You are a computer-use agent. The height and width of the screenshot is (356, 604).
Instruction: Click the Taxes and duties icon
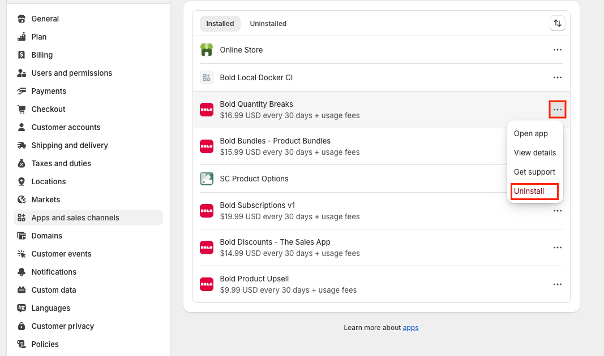pyautogui.click(x=22, y=163)
